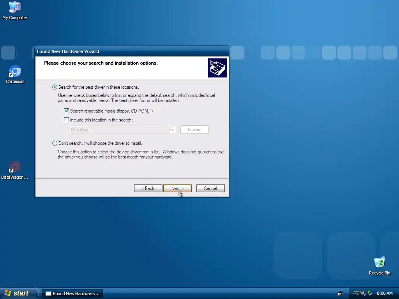Screen dimensions: 399x299
Task: Click the Safely Remove Hardware tray icon
Action: (x=370, y=293)
